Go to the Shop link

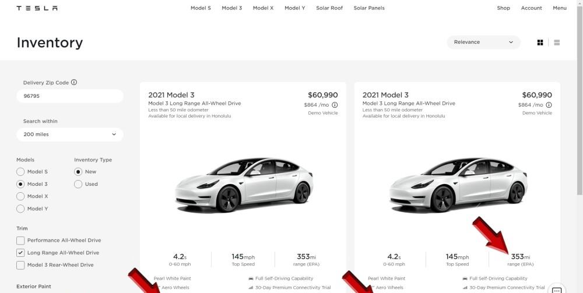pos(504,8)
